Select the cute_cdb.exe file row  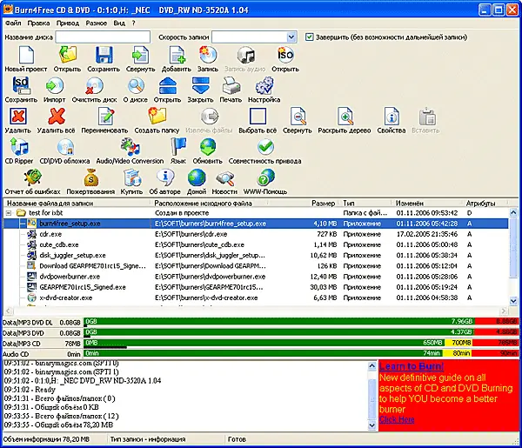pos(256,244)
